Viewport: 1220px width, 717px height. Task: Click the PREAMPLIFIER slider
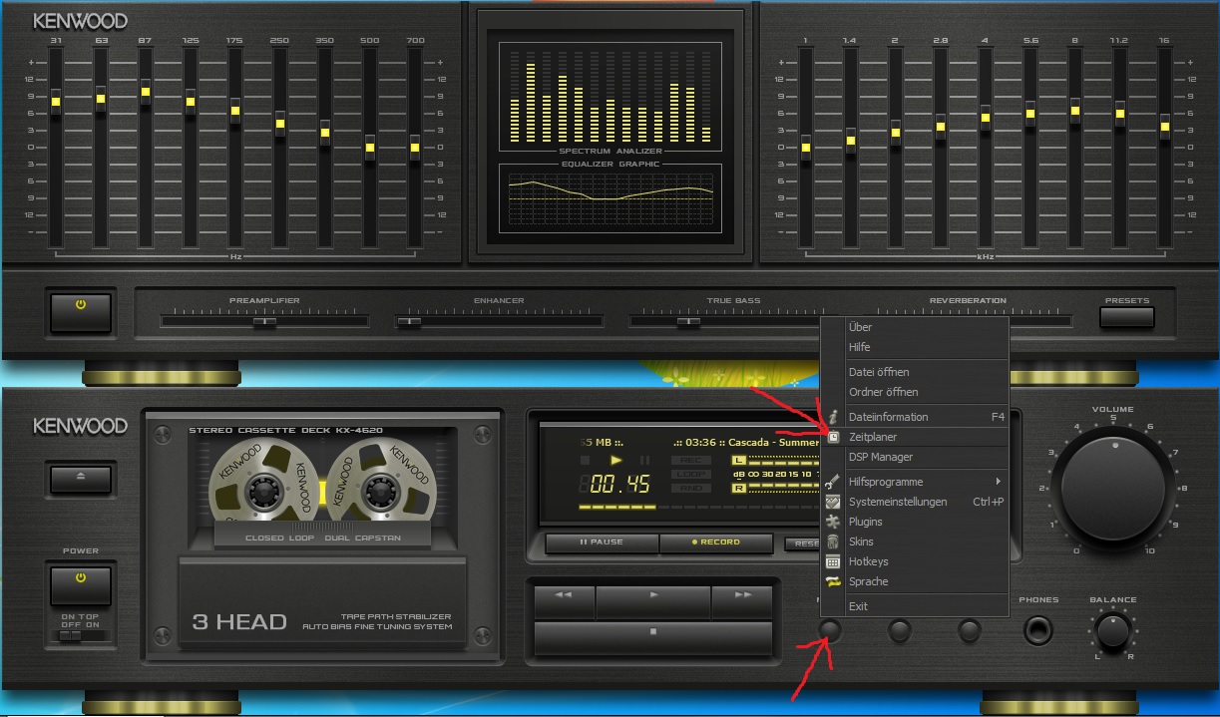click(x=264, y=321)
